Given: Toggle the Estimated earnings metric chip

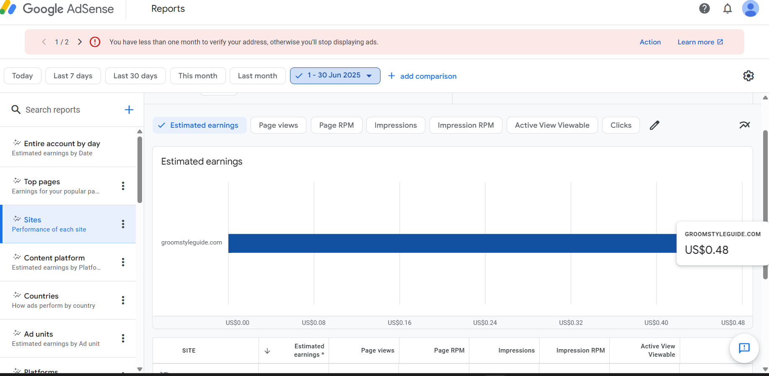Looking at the screenshot, I should (199, 125).
